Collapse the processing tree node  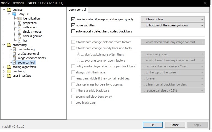pyautogui.click(x=4, y=45)
